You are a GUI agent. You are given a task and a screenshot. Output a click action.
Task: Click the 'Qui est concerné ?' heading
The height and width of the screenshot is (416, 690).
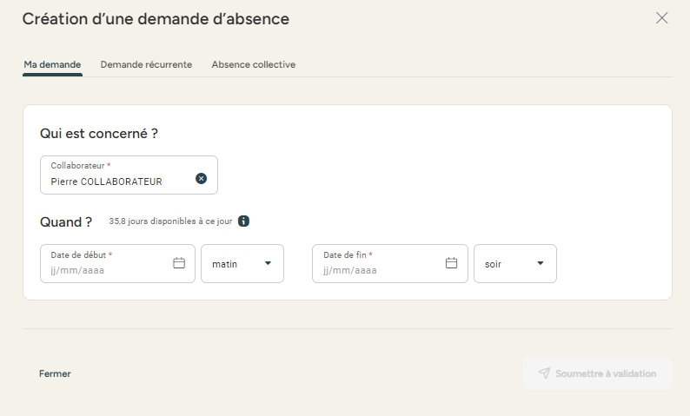99,134
